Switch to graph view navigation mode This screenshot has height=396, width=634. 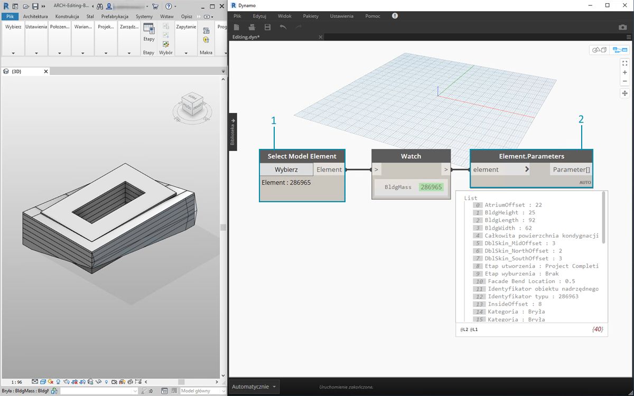619,50
